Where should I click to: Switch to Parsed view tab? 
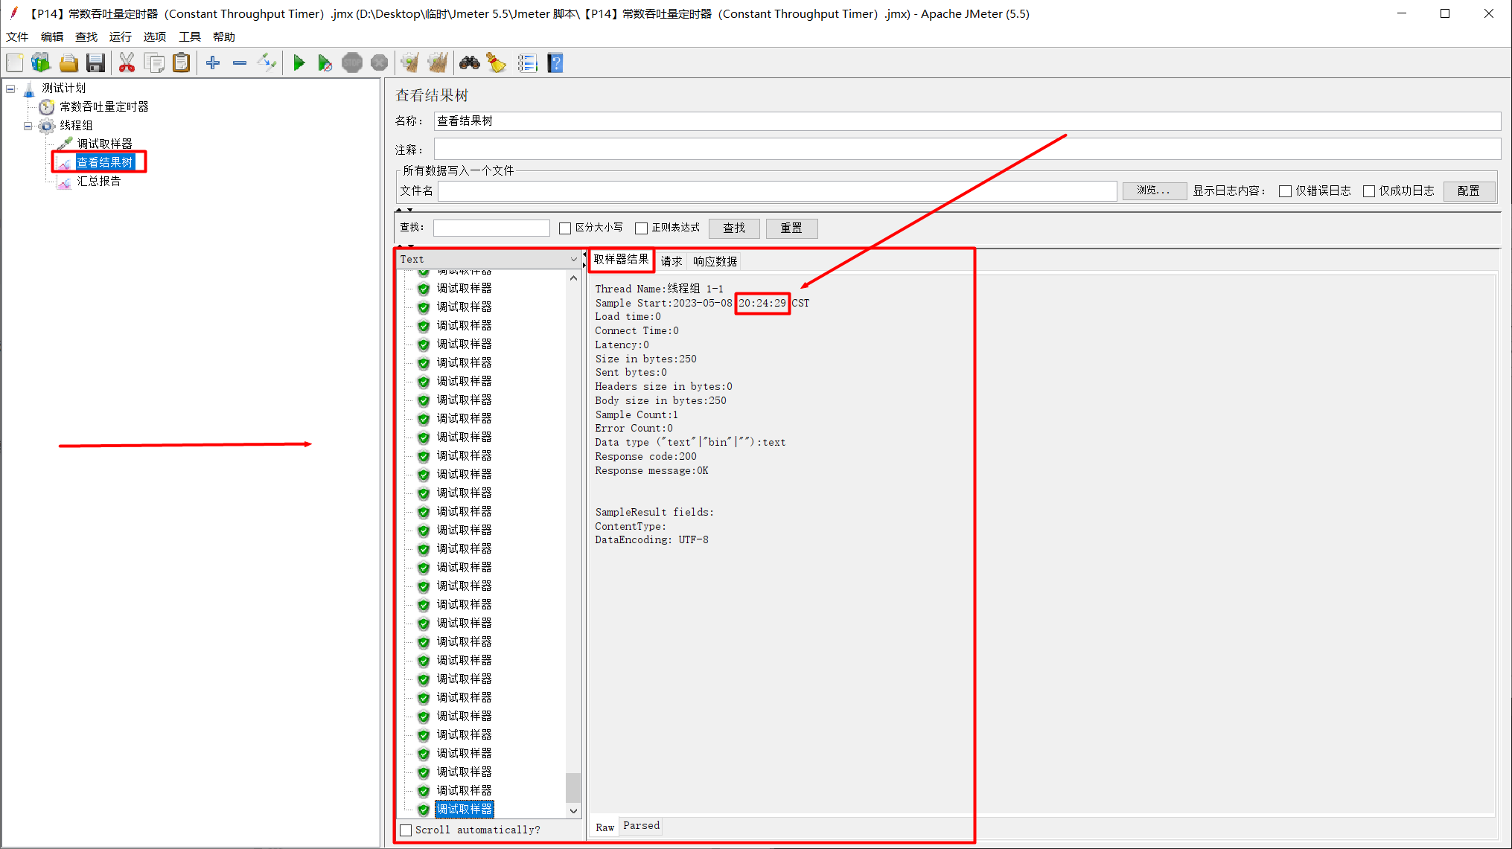641,826
